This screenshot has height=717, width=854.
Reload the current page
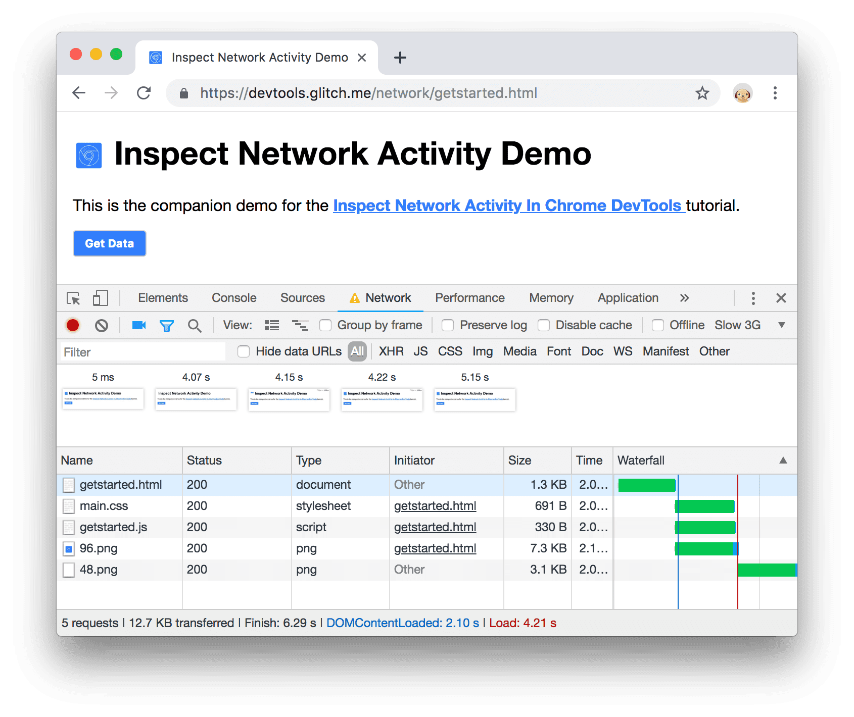(x=144, y=93)
